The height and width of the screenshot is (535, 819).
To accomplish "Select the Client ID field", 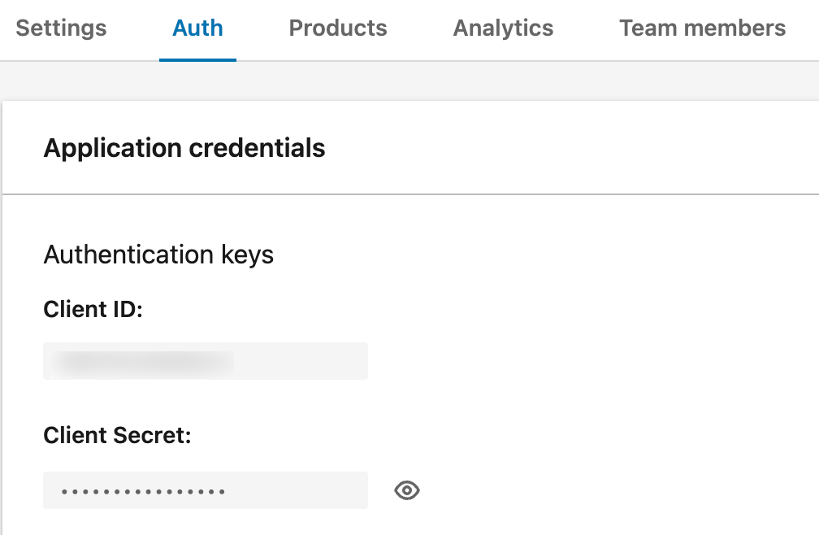I will 206,360.
